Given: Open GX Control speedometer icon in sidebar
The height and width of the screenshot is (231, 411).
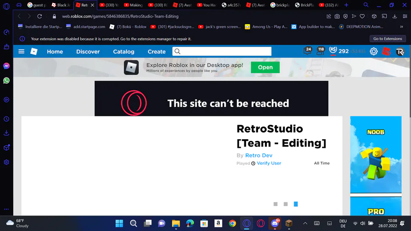Looking at the screenshot, I should pos(6,32).
